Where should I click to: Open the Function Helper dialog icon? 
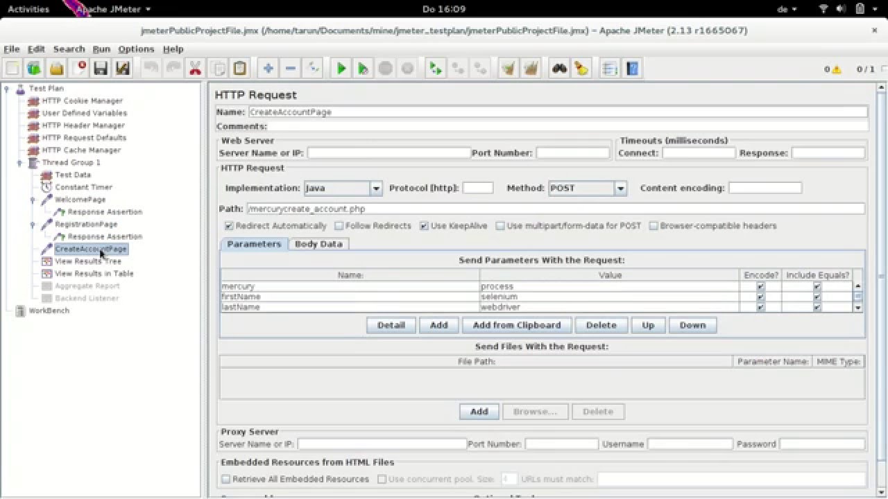tap(610, 68)
